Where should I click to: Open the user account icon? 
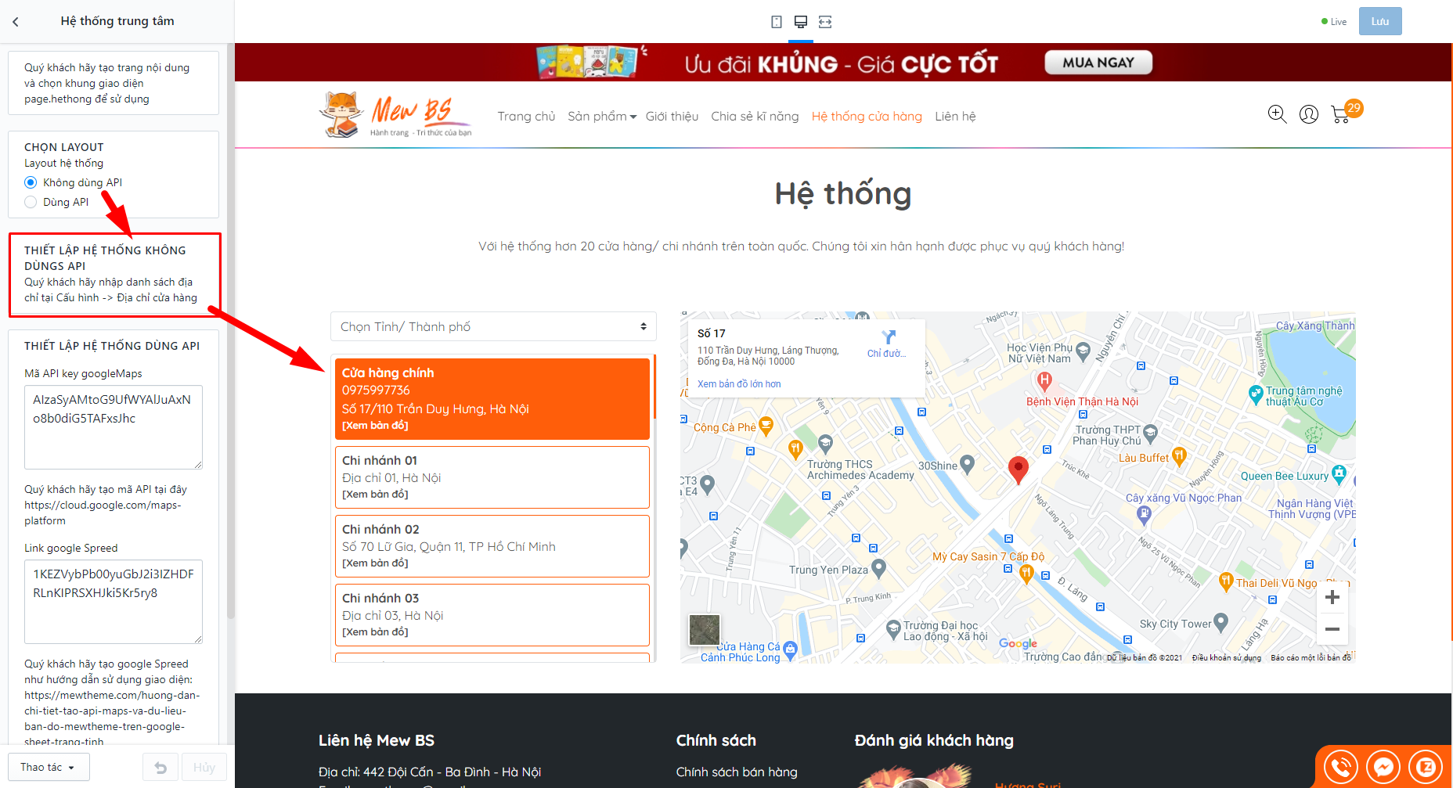[1308, 115]
